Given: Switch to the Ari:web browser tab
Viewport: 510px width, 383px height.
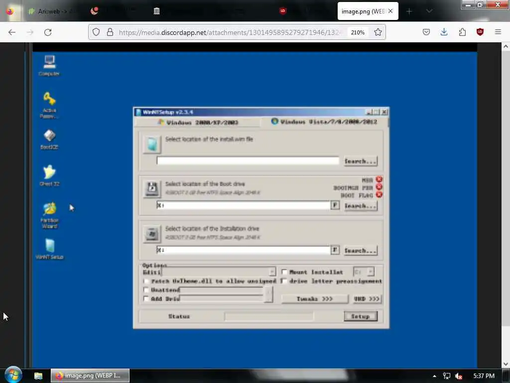Looking at the screenshot, I should [x=53, y=11].
